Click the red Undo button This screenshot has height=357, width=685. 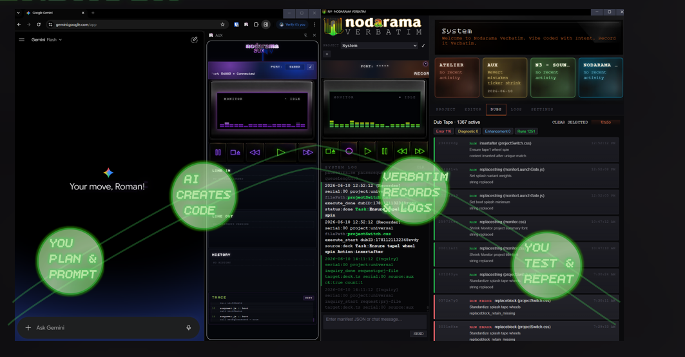tap(606, 122)
